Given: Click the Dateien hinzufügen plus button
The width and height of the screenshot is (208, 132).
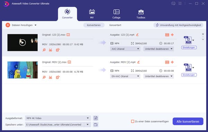Looking at the screenshot, I should pyautogui.click(x=8, y=25).
